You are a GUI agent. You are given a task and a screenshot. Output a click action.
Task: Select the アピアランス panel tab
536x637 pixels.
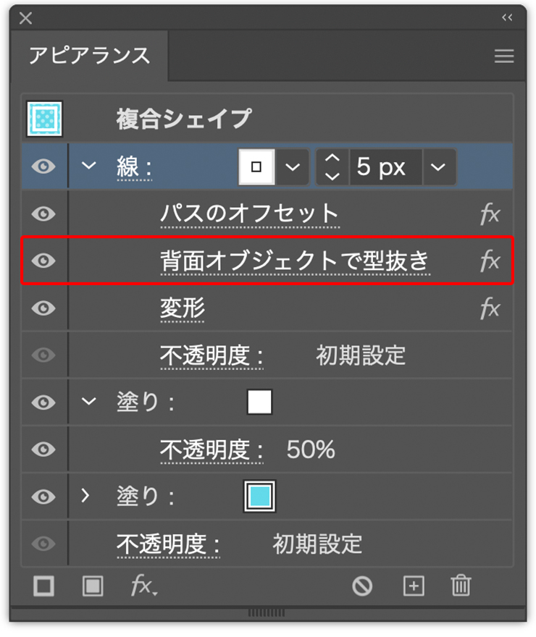[89, 56]
